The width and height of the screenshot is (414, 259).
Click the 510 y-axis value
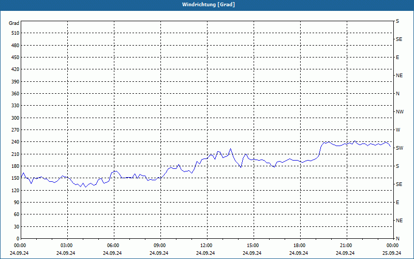16,33
